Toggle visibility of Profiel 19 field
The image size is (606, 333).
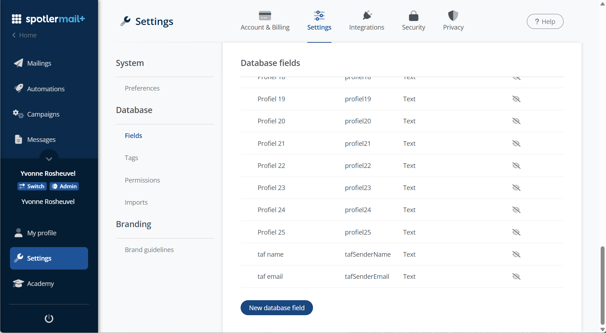[516, 99]
